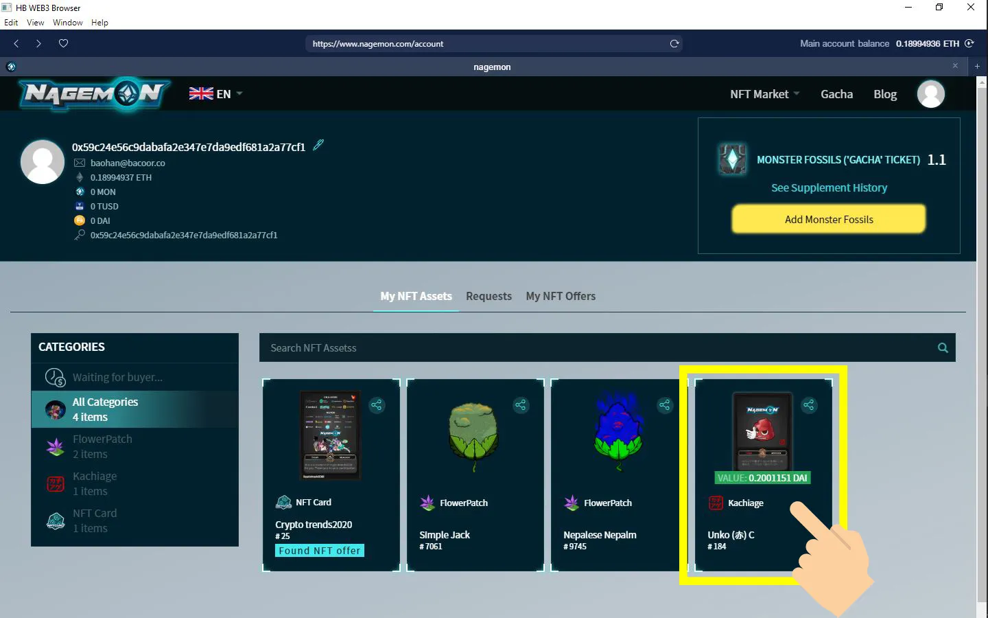
Task: Open See Supplement History
Action: pyautogui.click(x=829, y=187)
